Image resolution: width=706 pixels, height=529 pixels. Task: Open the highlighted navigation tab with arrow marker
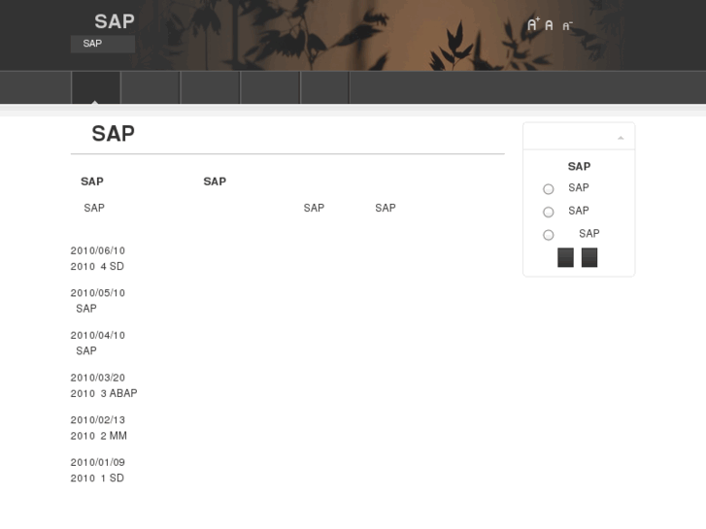click(96, 87)
